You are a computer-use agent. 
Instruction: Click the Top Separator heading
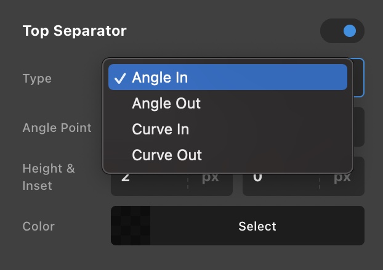pos(75,31)
